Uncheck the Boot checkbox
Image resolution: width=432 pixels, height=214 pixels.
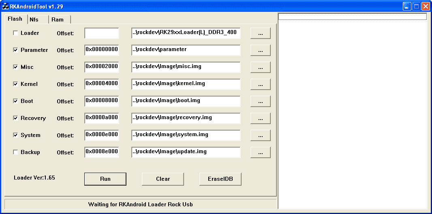16,101
